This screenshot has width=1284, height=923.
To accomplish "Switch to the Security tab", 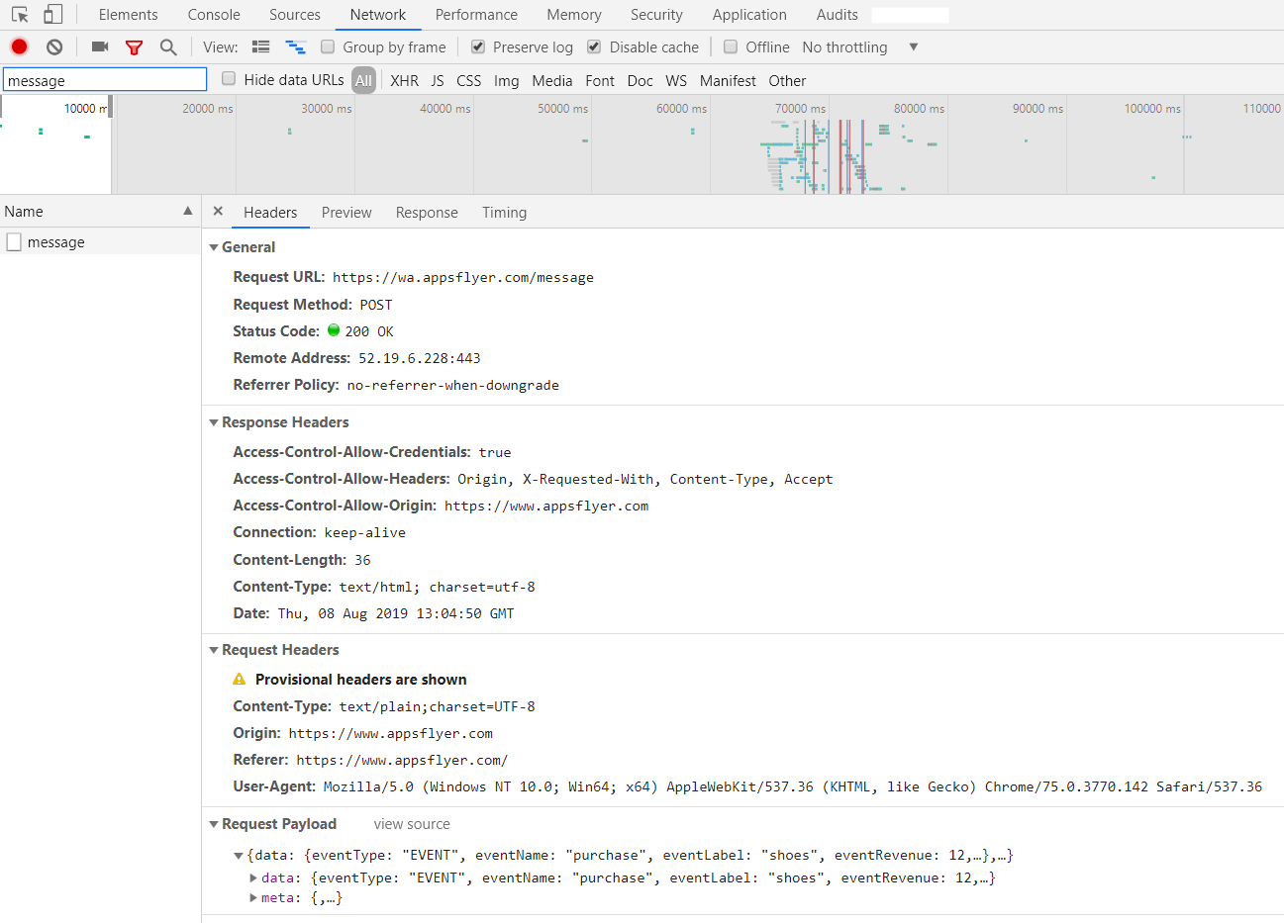I will click(656, 15).
